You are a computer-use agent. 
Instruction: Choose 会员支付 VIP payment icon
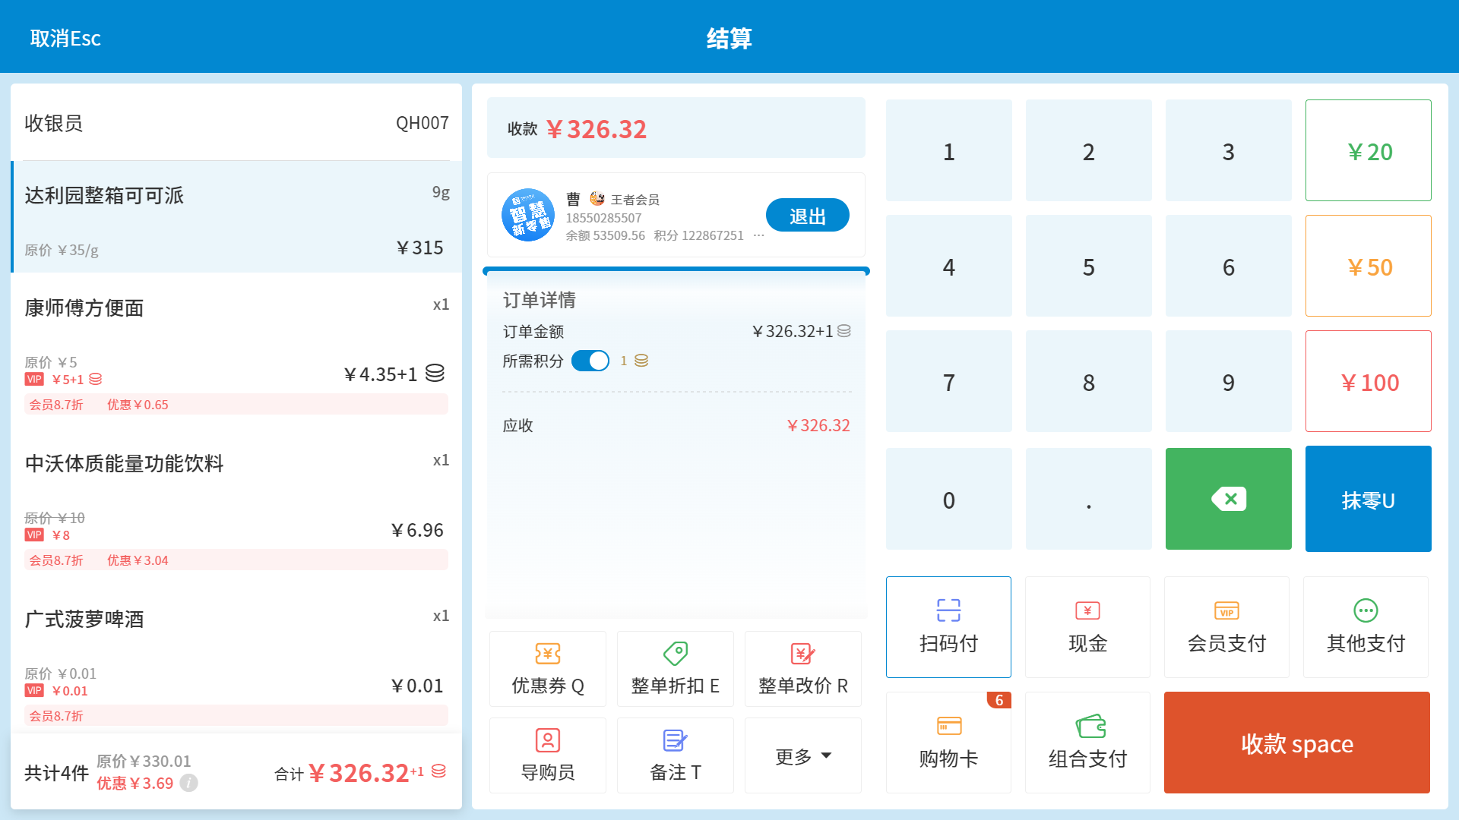1226,610
